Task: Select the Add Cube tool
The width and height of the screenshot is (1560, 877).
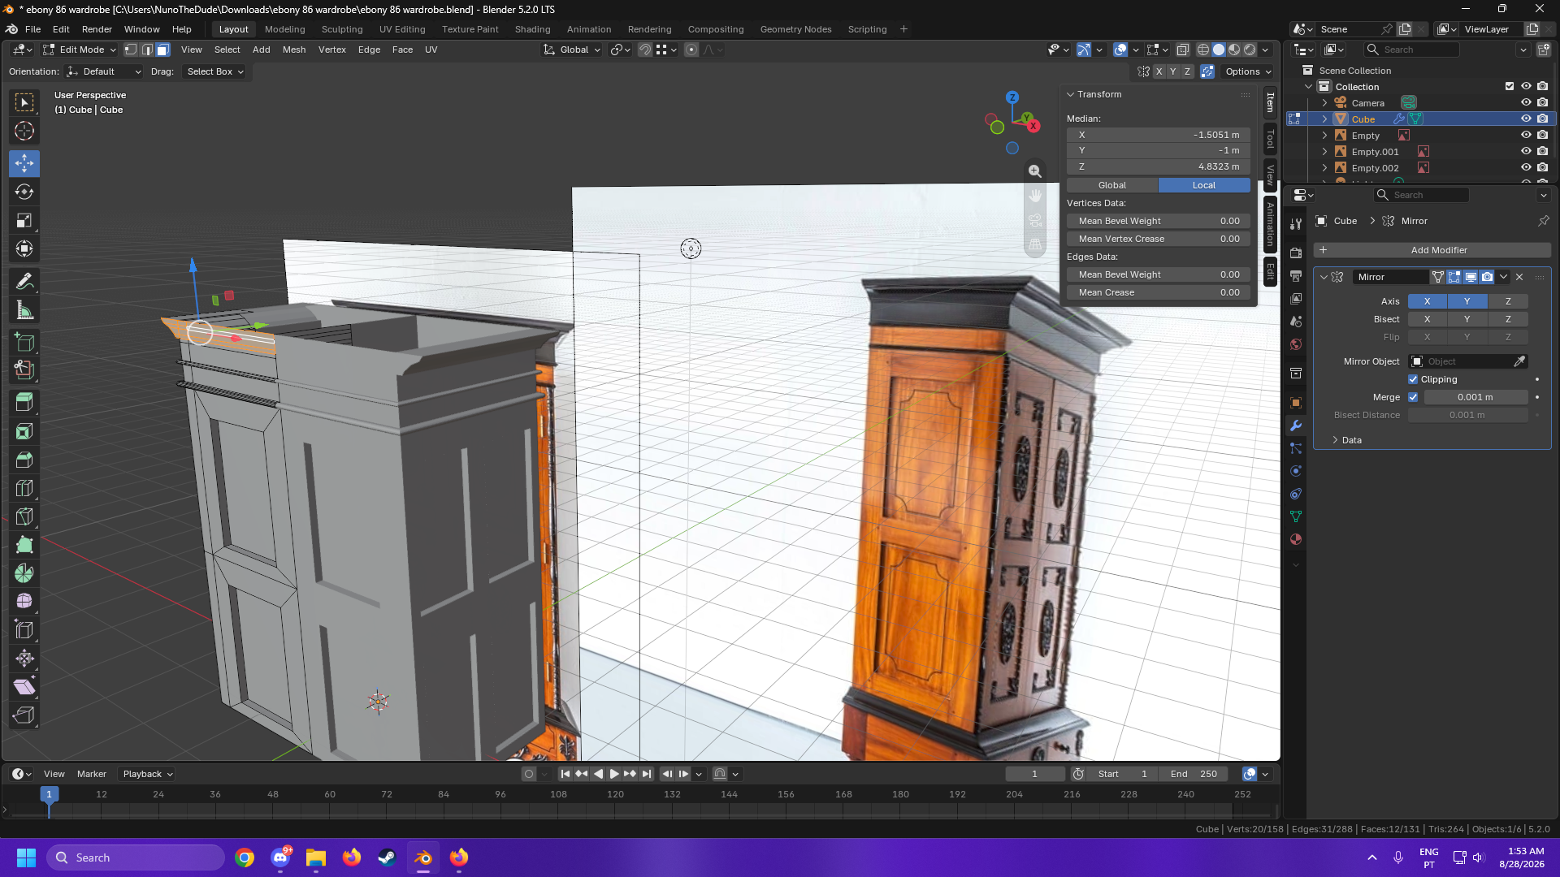Action: (x=24, y=342)
